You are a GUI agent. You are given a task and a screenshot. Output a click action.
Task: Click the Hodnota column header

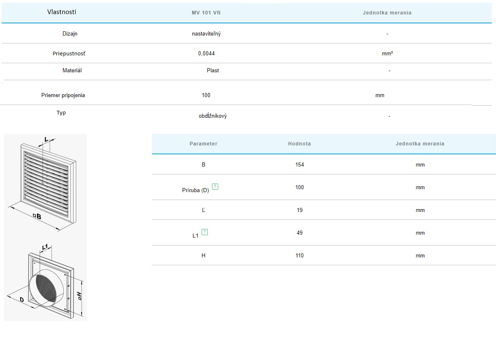(299, 144)
